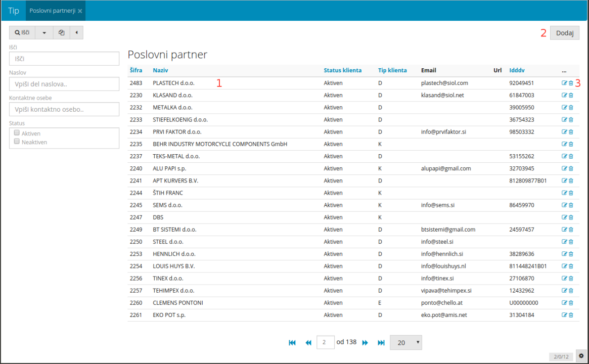Open the rows-per-page dropdown showing 20
This screenshot has width=589, height=364.
point(405,343)
